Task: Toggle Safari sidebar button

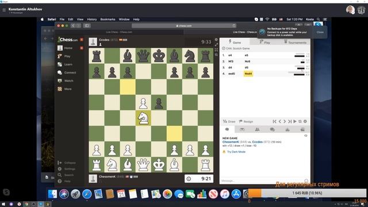Action: pyautogui.click(x=87, y=25)
